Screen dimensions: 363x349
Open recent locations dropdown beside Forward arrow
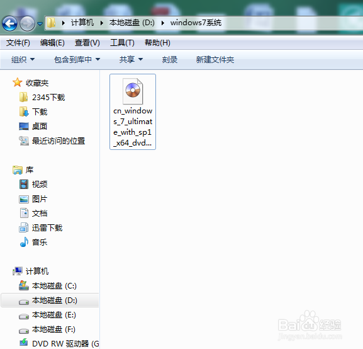[x=40, y=24]
